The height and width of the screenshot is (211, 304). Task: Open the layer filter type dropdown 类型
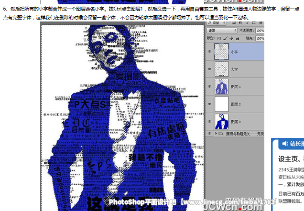[217, 23]
